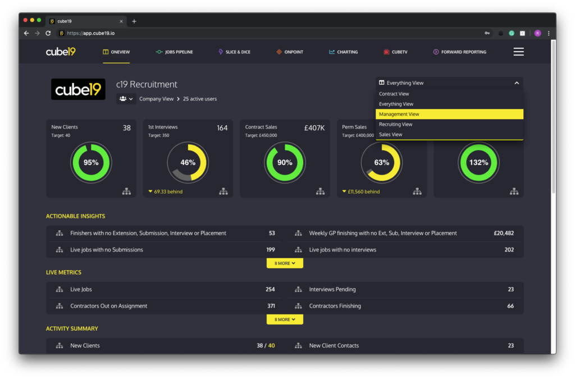Click browser back arrow
This screenshot has height=379, width=575.
pos(26,33)
